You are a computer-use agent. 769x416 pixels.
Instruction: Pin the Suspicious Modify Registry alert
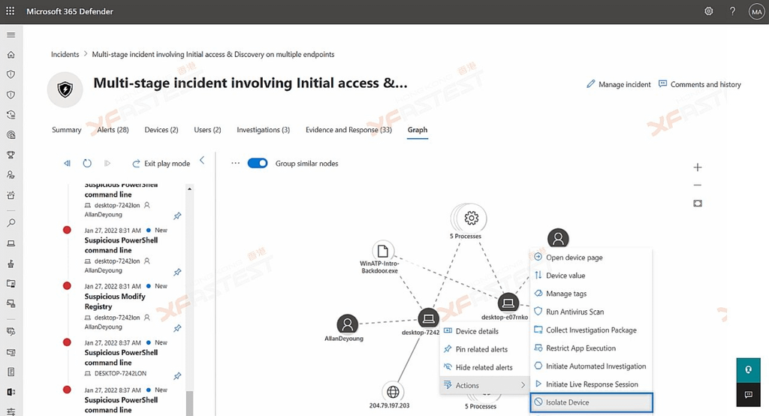coord(177,328)
